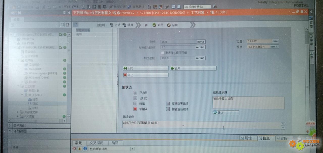Toggle the 激活加加速度限值 checkbox
The image size is (323, 153).
point(163,53)
